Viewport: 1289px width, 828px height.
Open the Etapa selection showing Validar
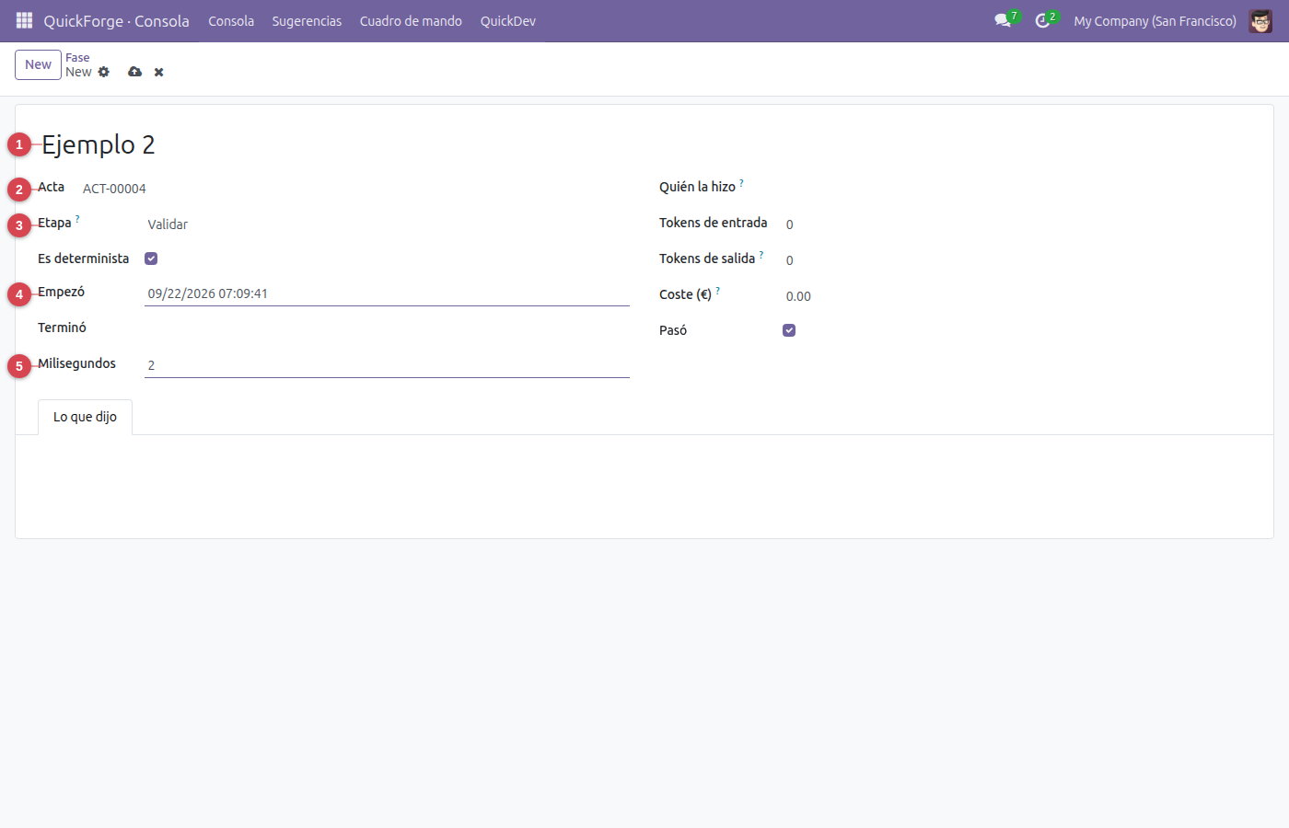[387, 224]
